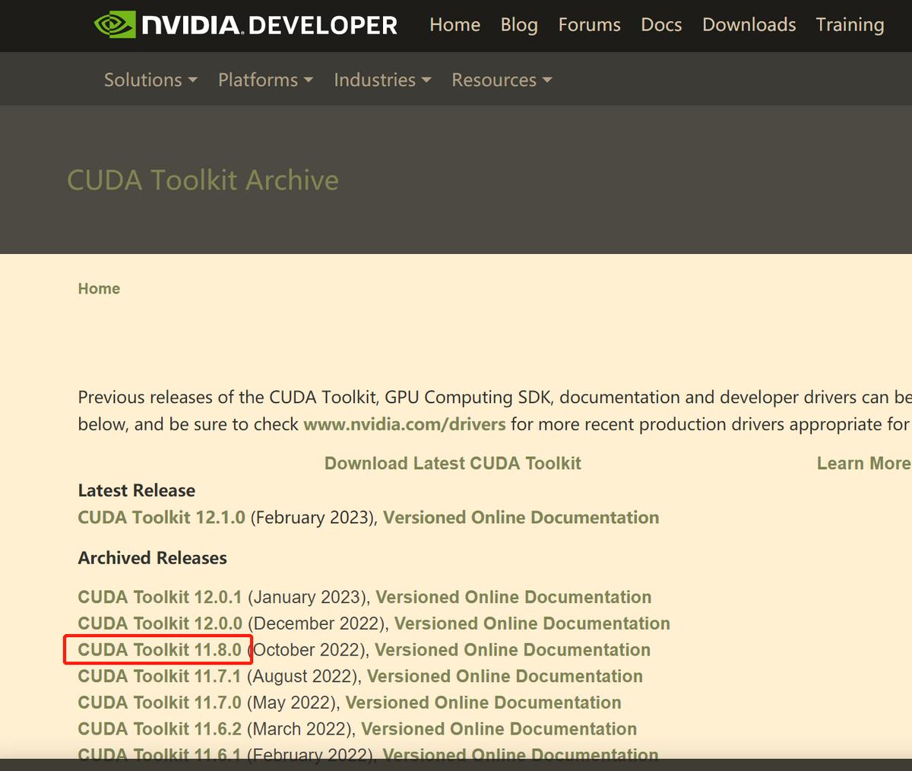Open CUDA Toolkit 12.1.0 release
The height and width of the screenshot is (771, 912).
tap(161, 518)
